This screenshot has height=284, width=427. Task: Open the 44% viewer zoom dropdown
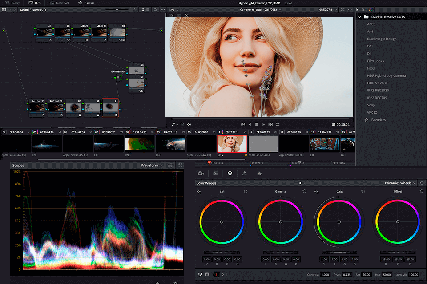[x=174, y=10]
